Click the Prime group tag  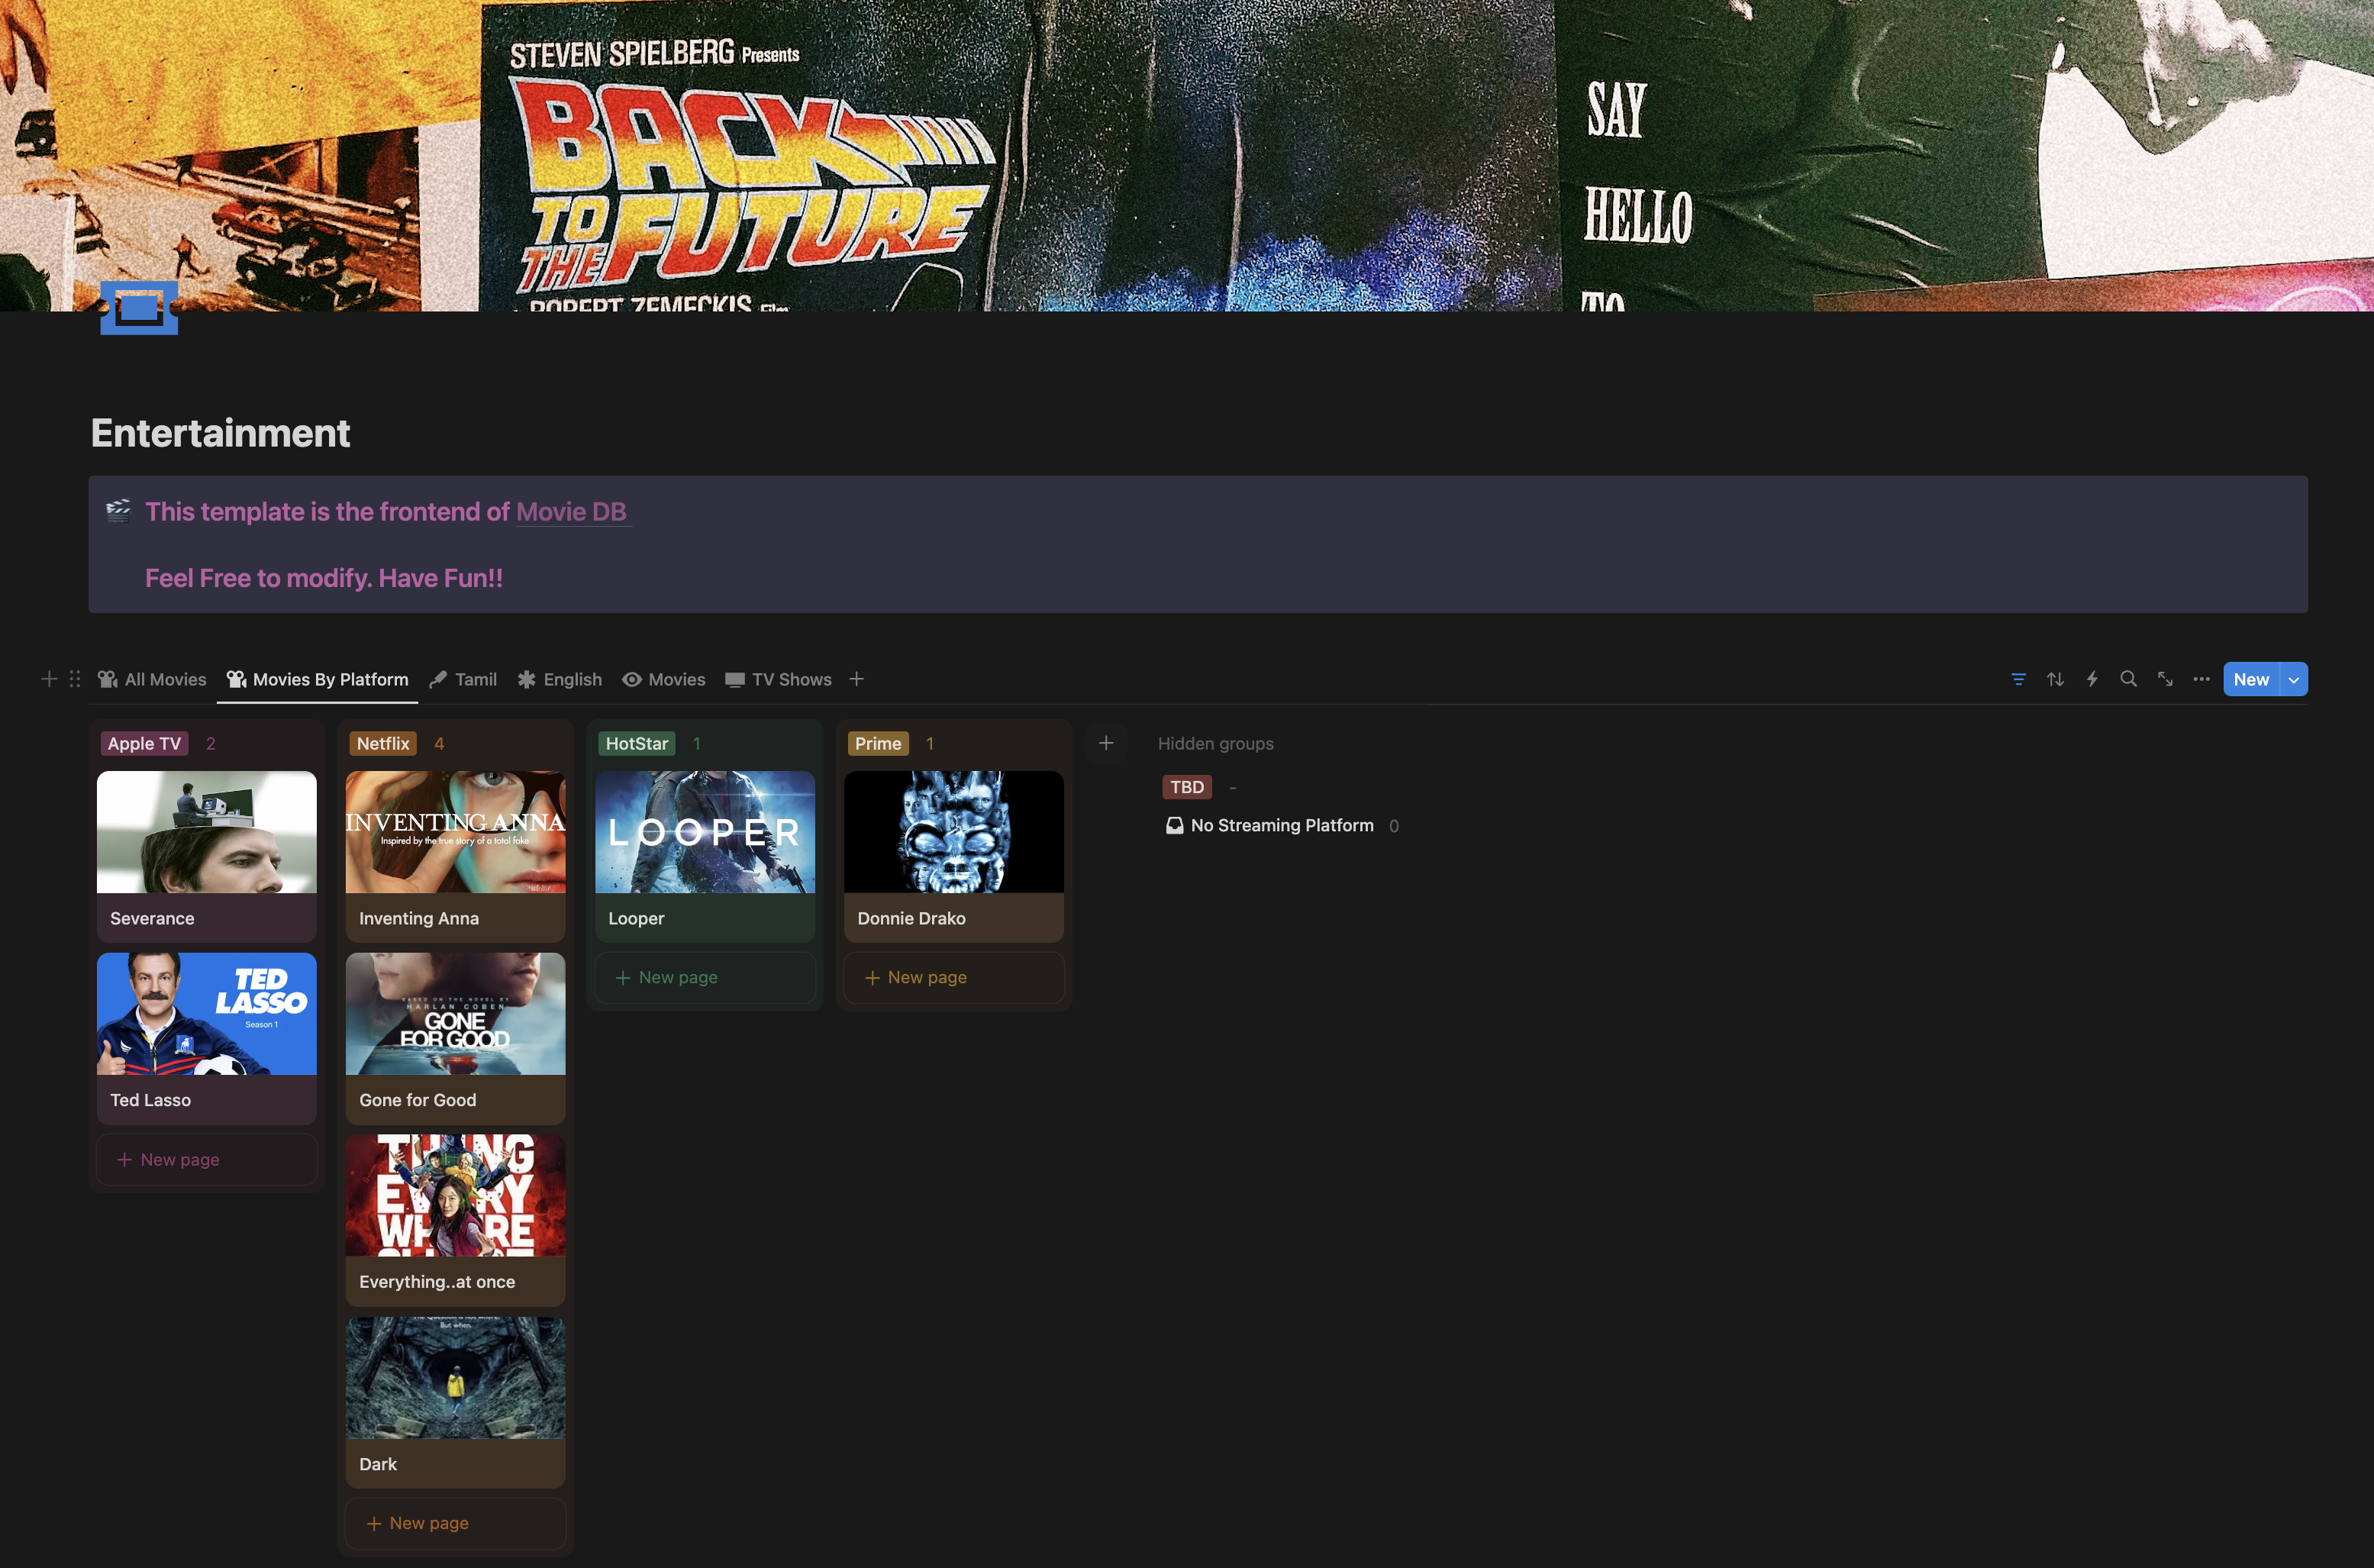point(878,743)
